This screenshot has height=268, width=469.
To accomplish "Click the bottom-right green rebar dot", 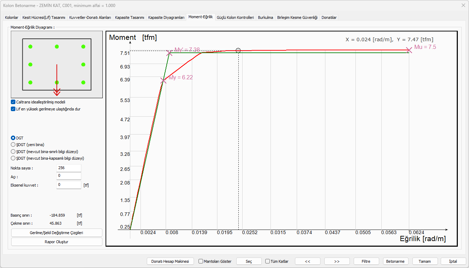I will (83, 82).
